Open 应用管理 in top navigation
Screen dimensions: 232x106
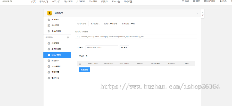pyautogui.click(x=81, y=2)
